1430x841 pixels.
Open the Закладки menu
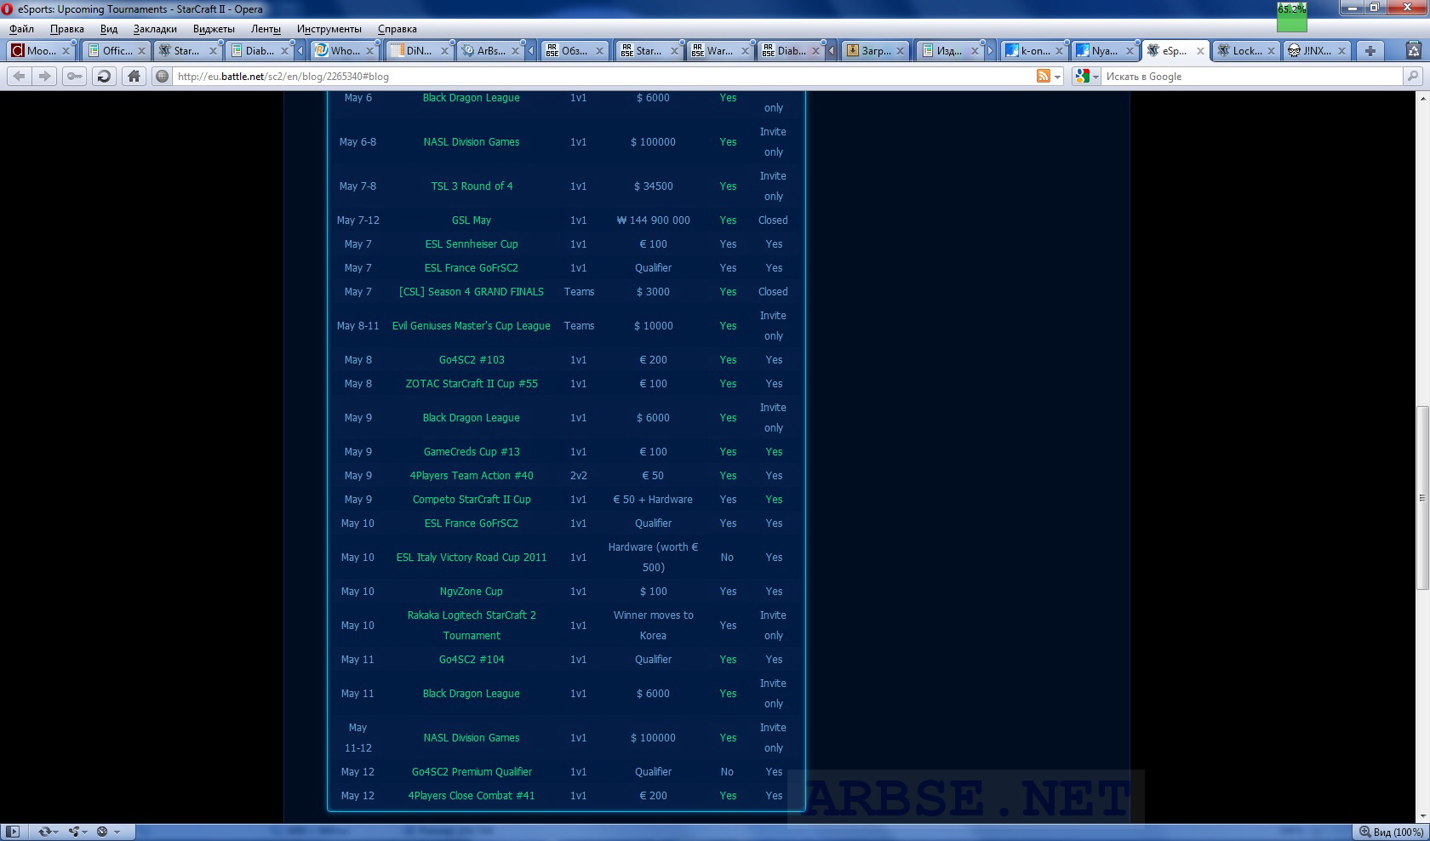[155, 29]
